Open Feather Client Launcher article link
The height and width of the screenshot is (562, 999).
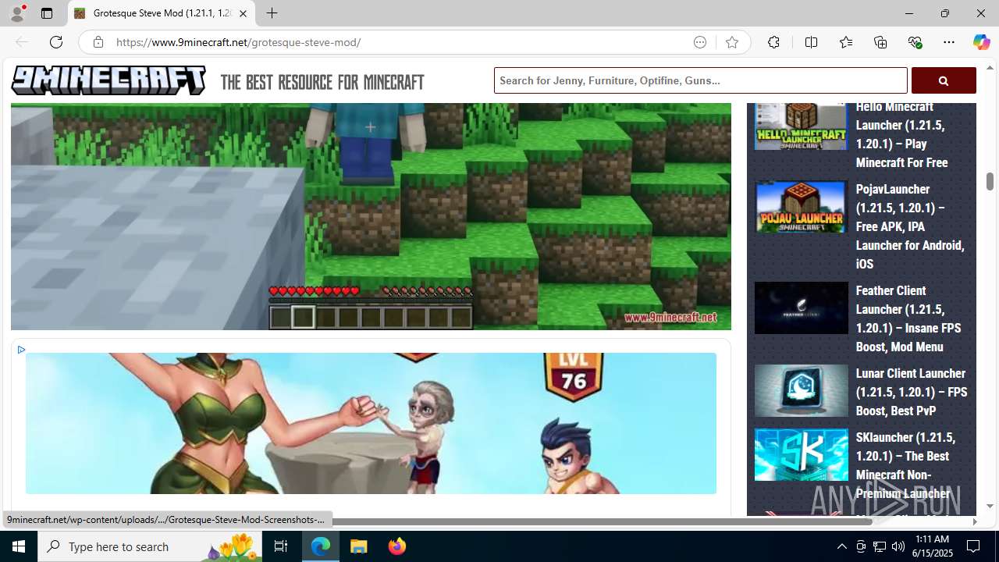(x=910, y=318)
